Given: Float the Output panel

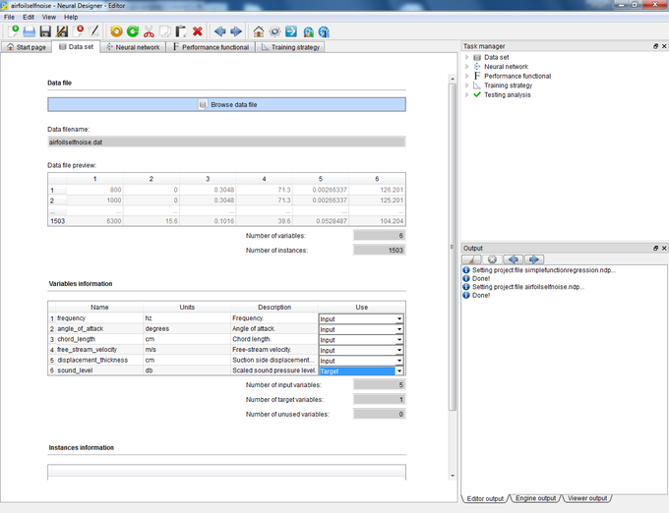Looking at the screenshot, I should point(656,248).
